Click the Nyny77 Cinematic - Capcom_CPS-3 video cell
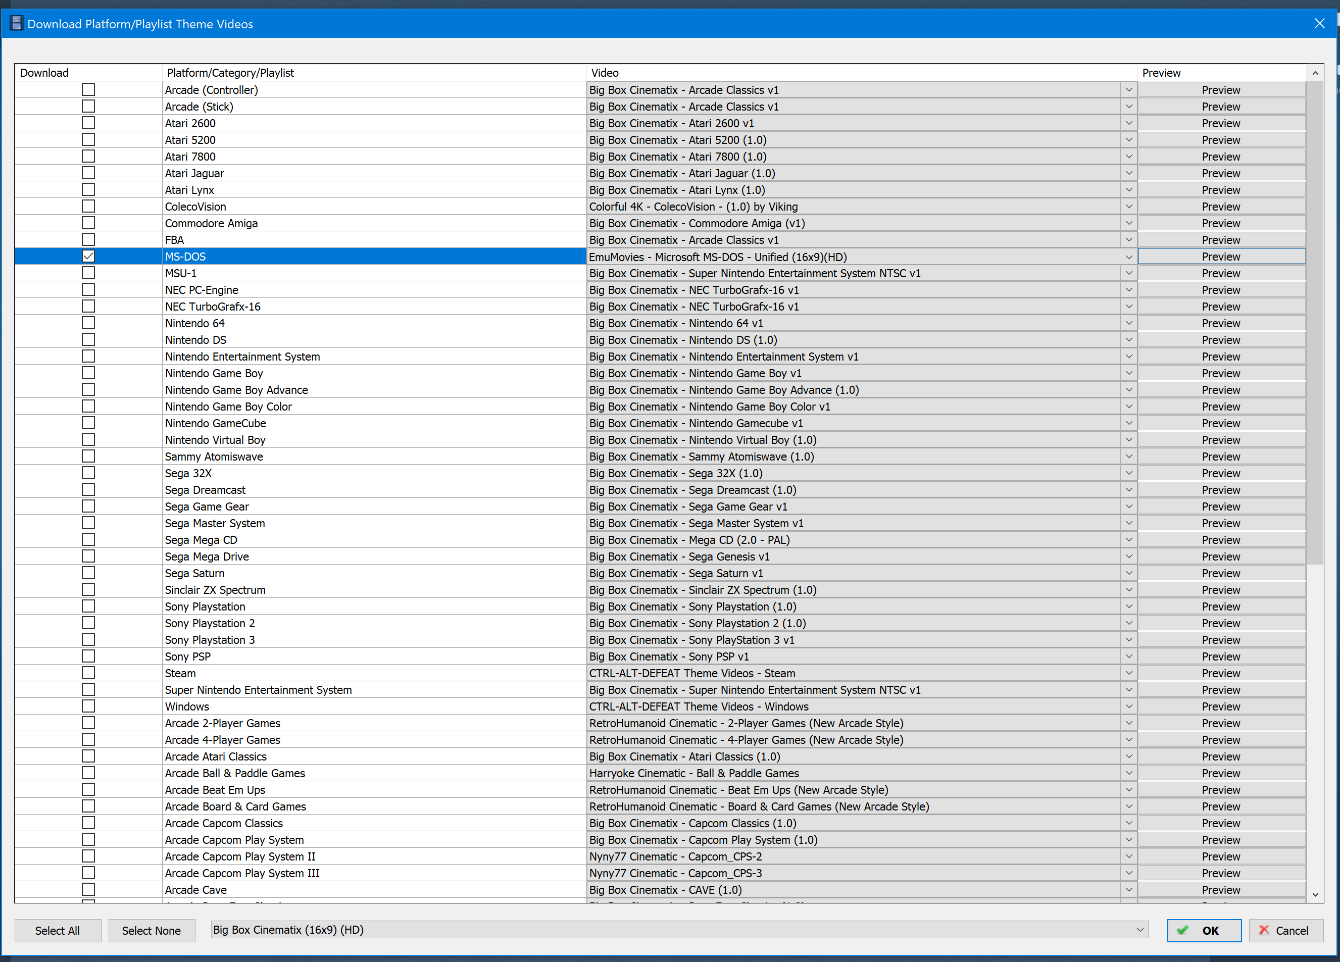This screenshot has width=1340, height=962. (854, 873)
